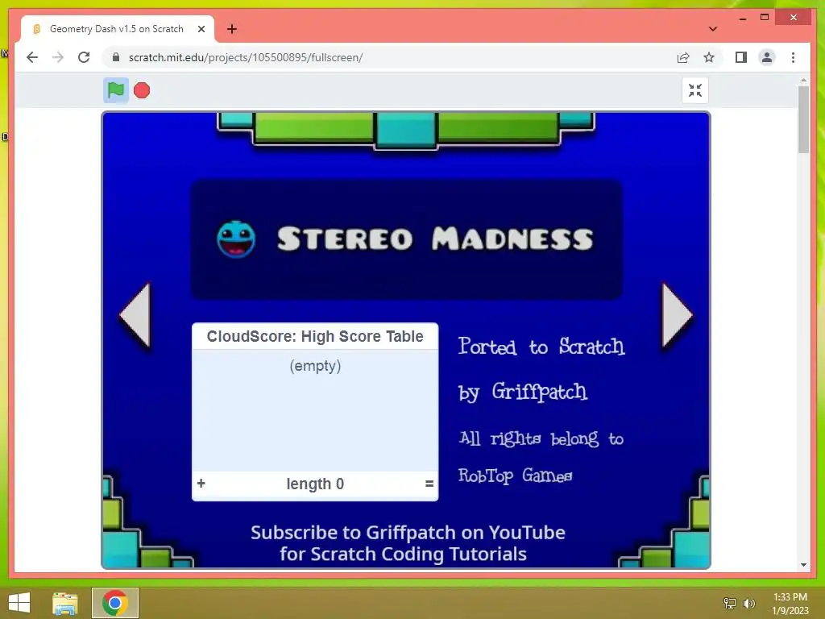Click the (empty) text in score table

point(315,365)
